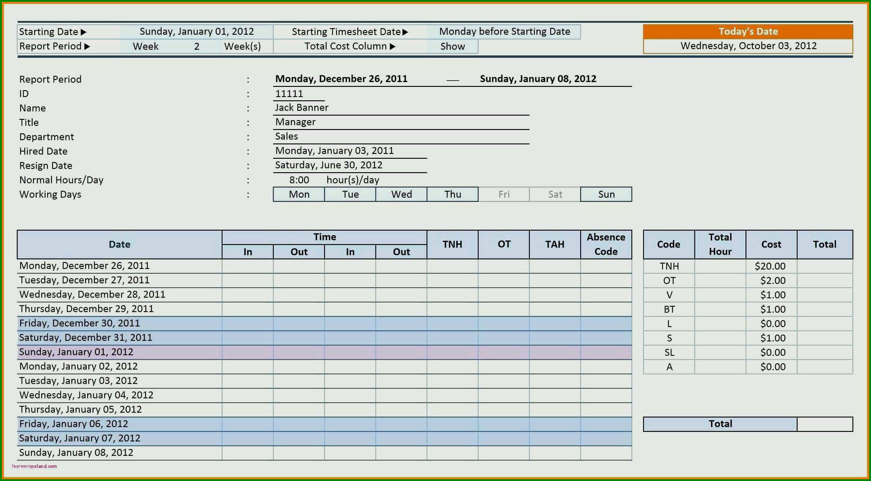Image resolution: width=871 pixels, height=481 pixels.
Task: Click the Department field Sales
Action: pos(401,137)
